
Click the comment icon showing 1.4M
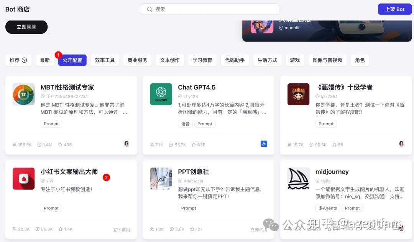click(x=39, y=145)
